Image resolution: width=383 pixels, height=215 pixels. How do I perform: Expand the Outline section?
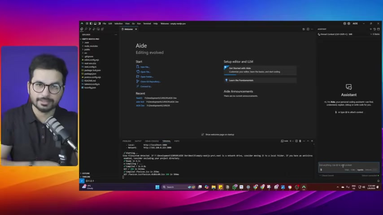click(86, 173)
